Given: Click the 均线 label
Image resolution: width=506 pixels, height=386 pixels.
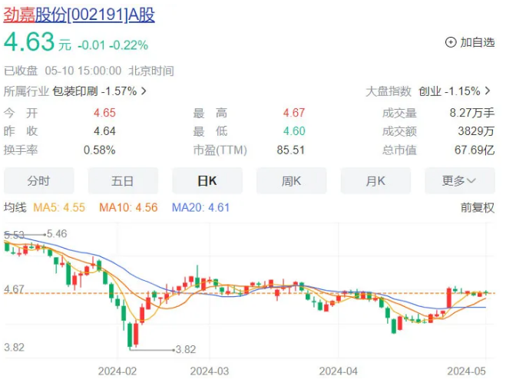Looking at the screenshot, I should click(x=15, y=208).
